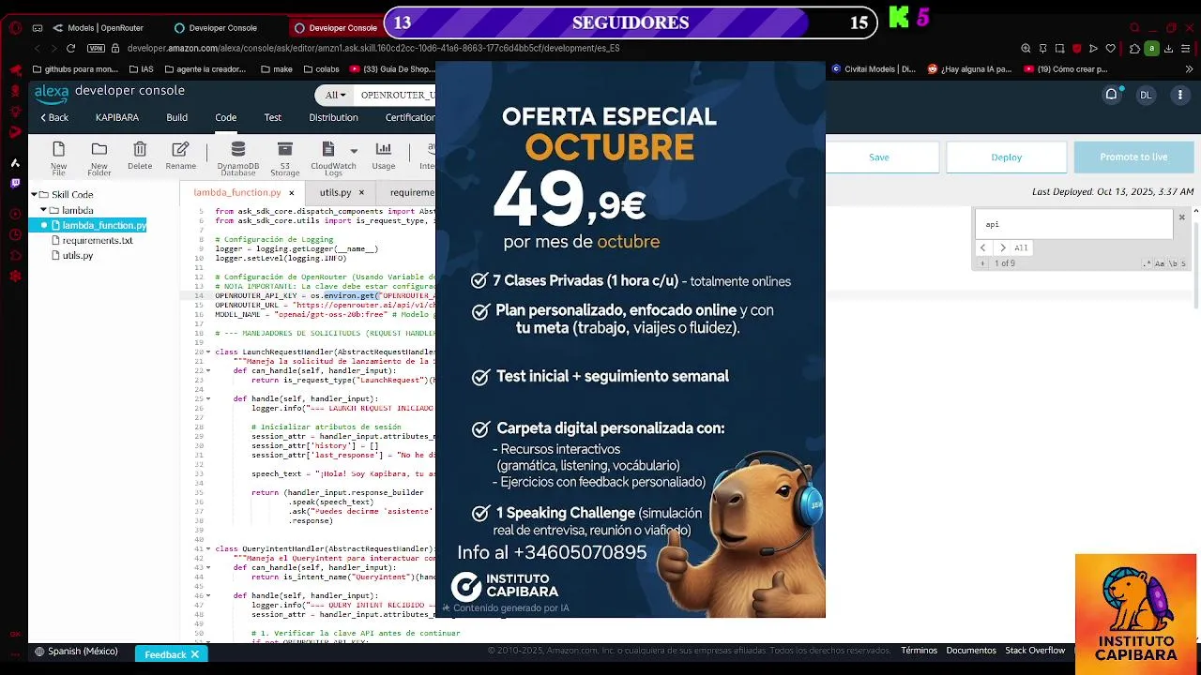Open the All filter dropdown in search
The width and height of the screenshot is (1201, 675).
click(336, 95)
